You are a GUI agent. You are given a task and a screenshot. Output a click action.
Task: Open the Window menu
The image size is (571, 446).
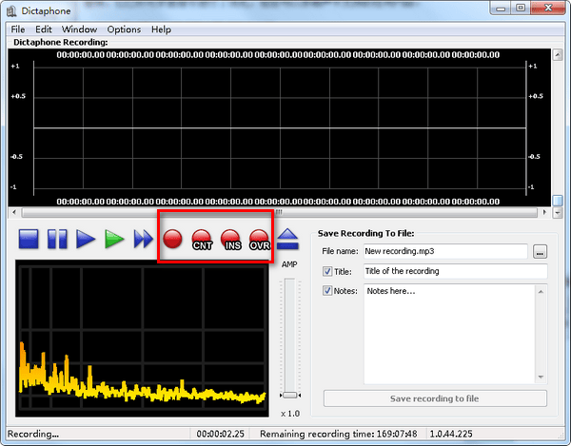[79, 29]
